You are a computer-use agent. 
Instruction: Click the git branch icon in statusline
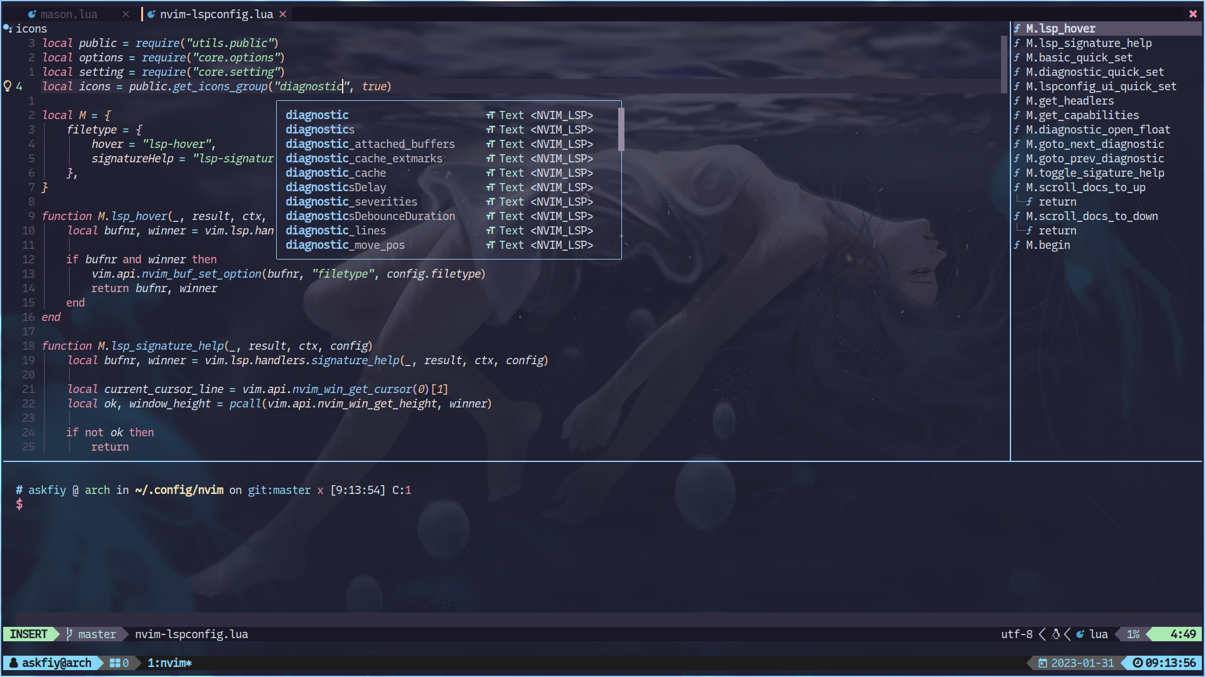tap(70, 634)
